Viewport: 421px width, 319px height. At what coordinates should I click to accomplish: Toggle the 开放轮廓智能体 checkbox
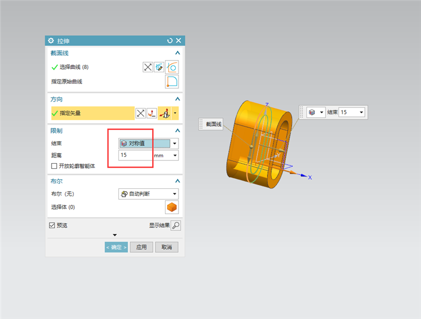pyautogui.click(x=54, y=166)
